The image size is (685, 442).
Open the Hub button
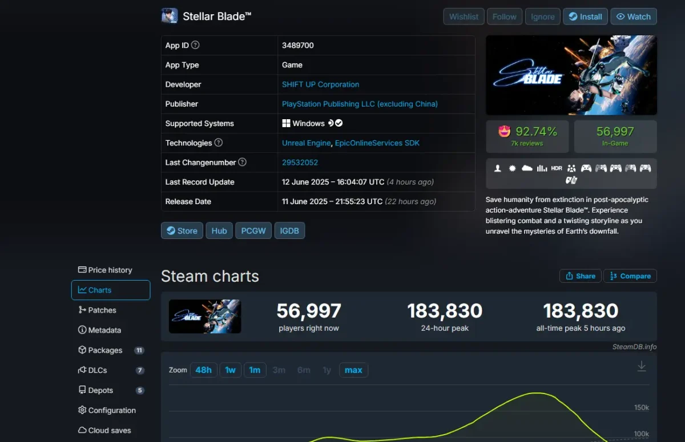pyautogui.click(x=219, y=230)
